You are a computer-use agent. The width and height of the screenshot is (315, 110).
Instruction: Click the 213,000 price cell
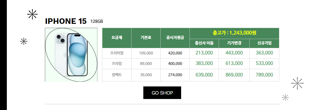(x=204, y=53)
